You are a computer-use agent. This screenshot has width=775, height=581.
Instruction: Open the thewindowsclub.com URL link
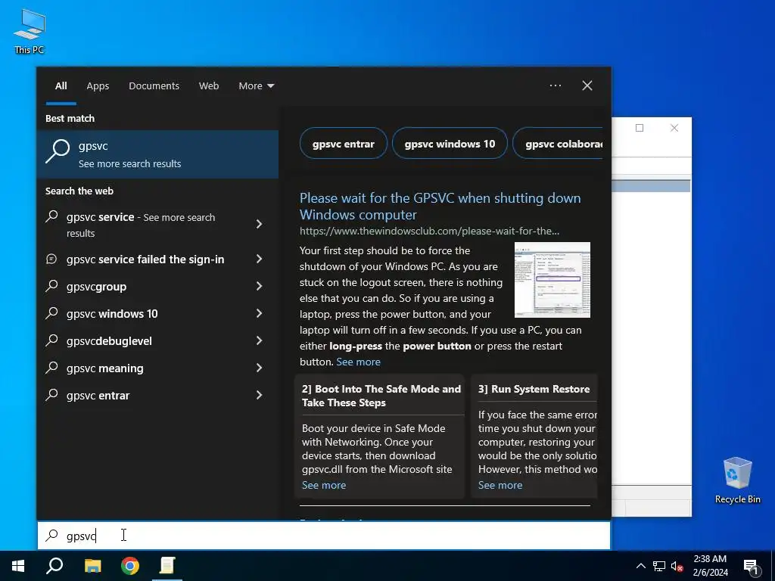(x=430, y=231)
